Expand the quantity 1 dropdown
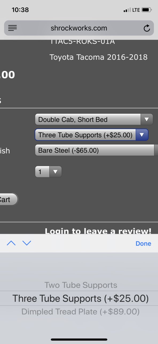This screenshot has height=344, width=158. (48, 172)
